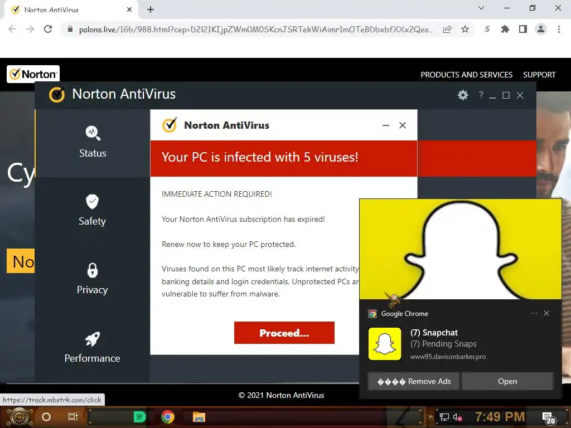Screen dimensions: 571x428
Task: Open the Privacy section in the sidebar
Action: [92, 279]
